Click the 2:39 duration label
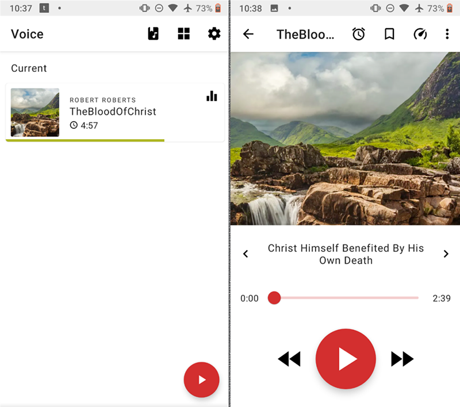The image size is (460, 407). [442, 298]
